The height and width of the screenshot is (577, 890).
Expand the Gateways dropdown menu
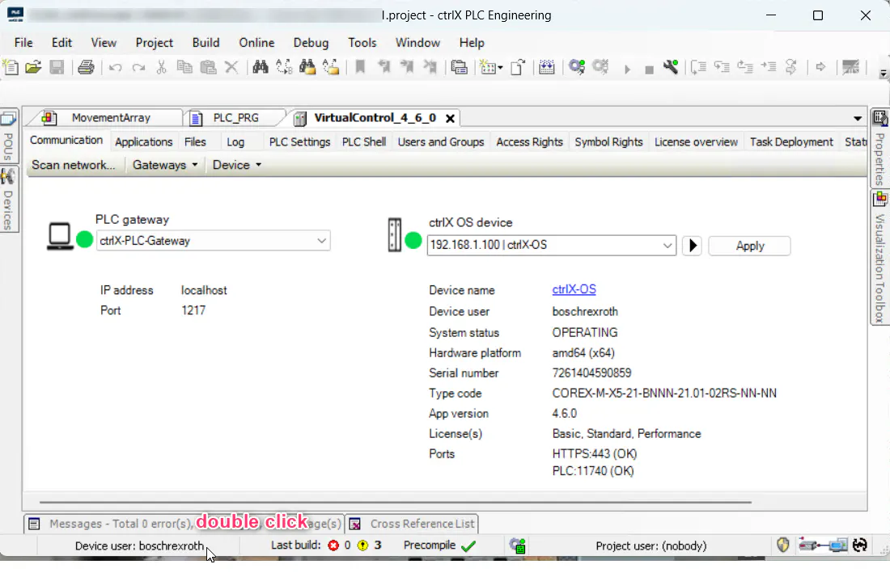coord(164,165)
